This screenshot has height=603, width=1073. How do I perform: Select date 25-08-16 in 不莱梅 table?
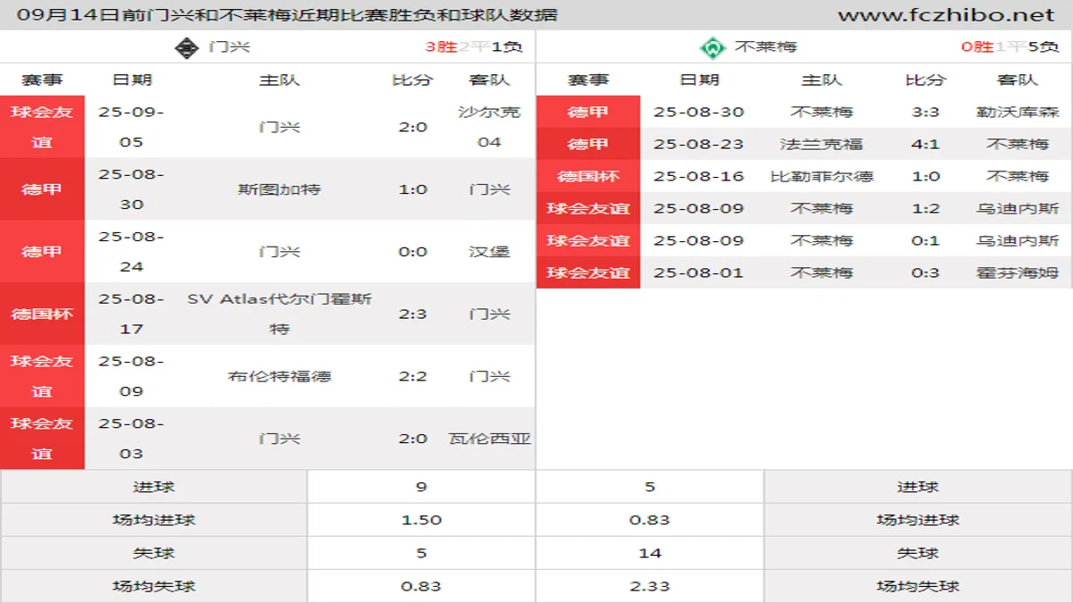tap(698, 176)
